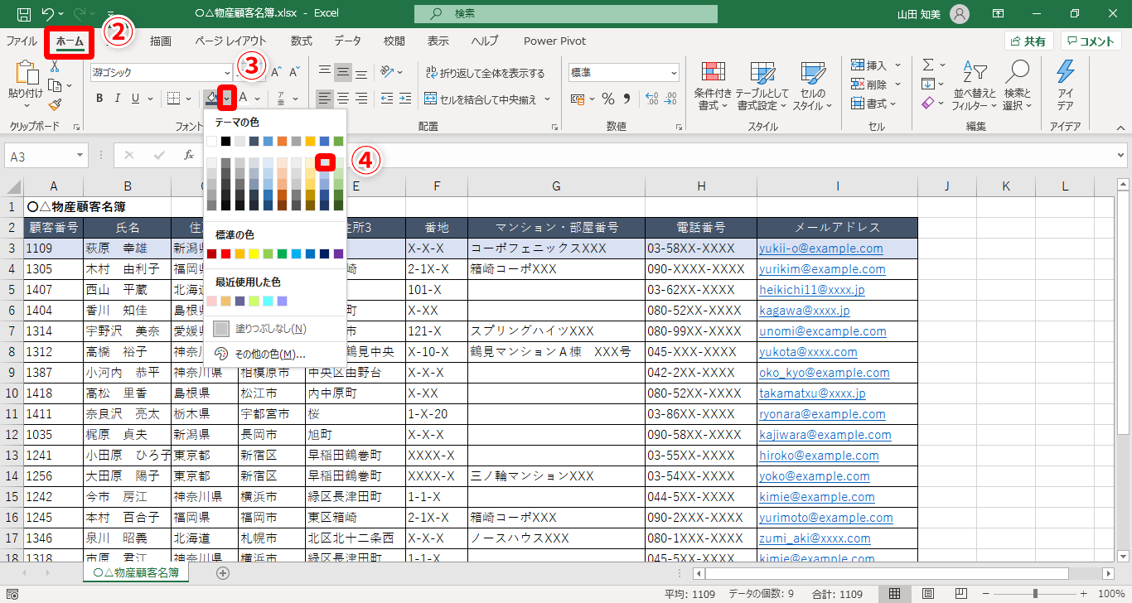Pick the orange theme color swatch
Screen dimensions: 1132x603
(282, 142)
